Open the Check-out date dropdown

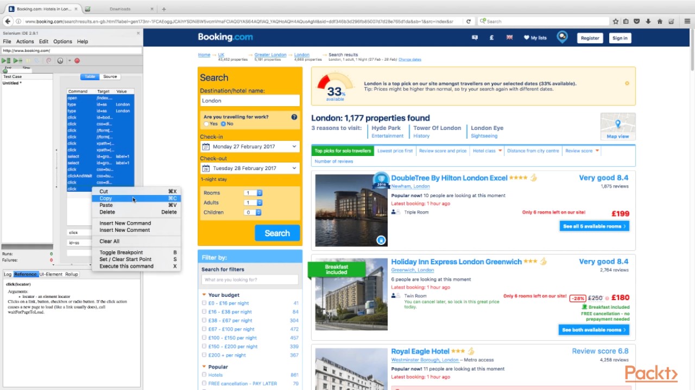coord(250,168)
